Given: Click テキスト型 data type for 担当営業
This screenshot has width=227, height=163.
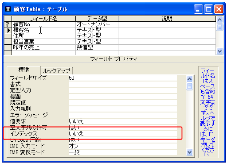Looking at the screenshot, I should click(x=97, y=42).
